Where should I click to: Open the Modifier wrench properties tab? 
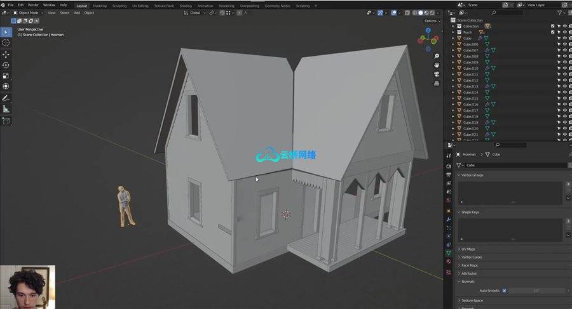click(x=449, y=220)
